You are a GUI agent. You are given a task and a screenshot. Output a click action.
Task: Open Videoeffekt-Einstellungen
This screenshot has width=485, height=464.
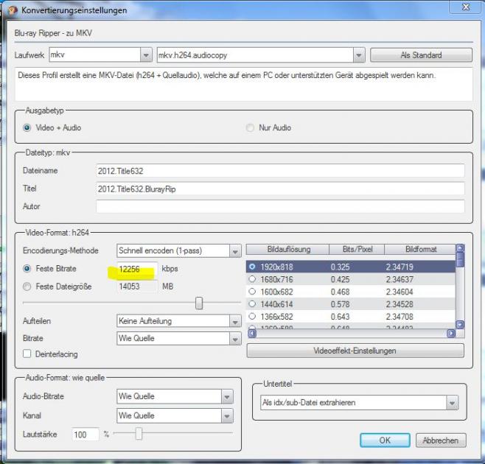[355, 351]
